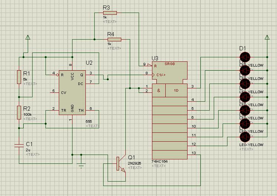Click the 100k value of R2
Image resolution: width=277 pixels, height=196 pixels.
tap(28, 114)
